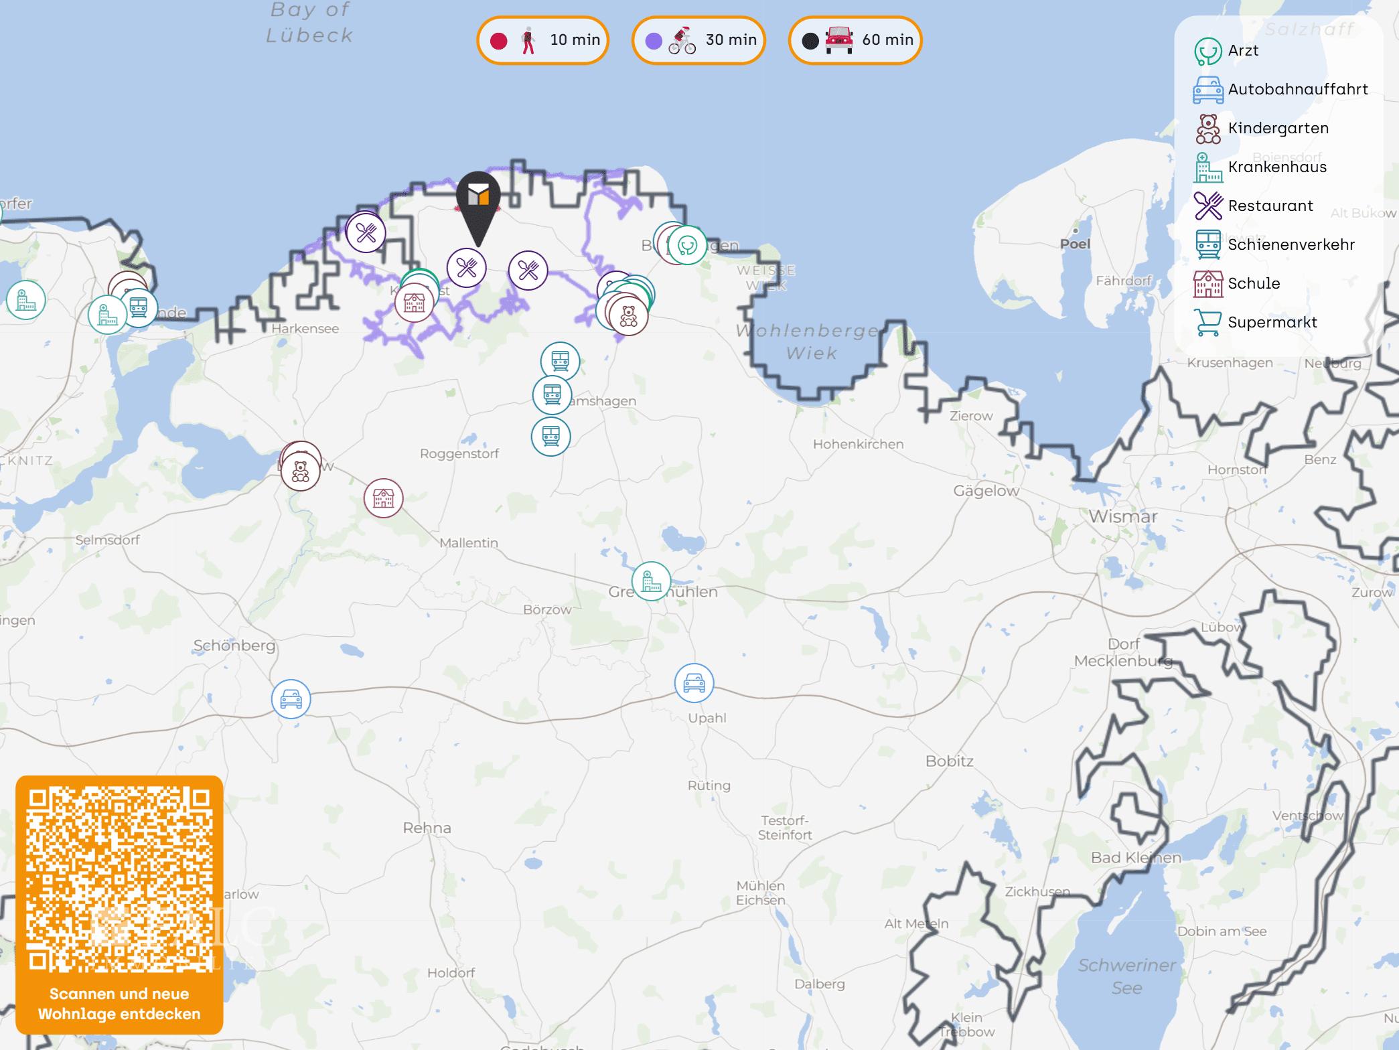The height and width of the screenshot is (1050, 1399).
Task: Toggle Restaurant category in legend
Action: pyautogui.click(x=1254, y=206)
